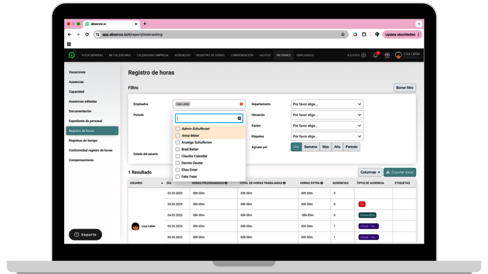Click Update abschließen browser button
The image size is (488, 274).
(x=402, y=35)
